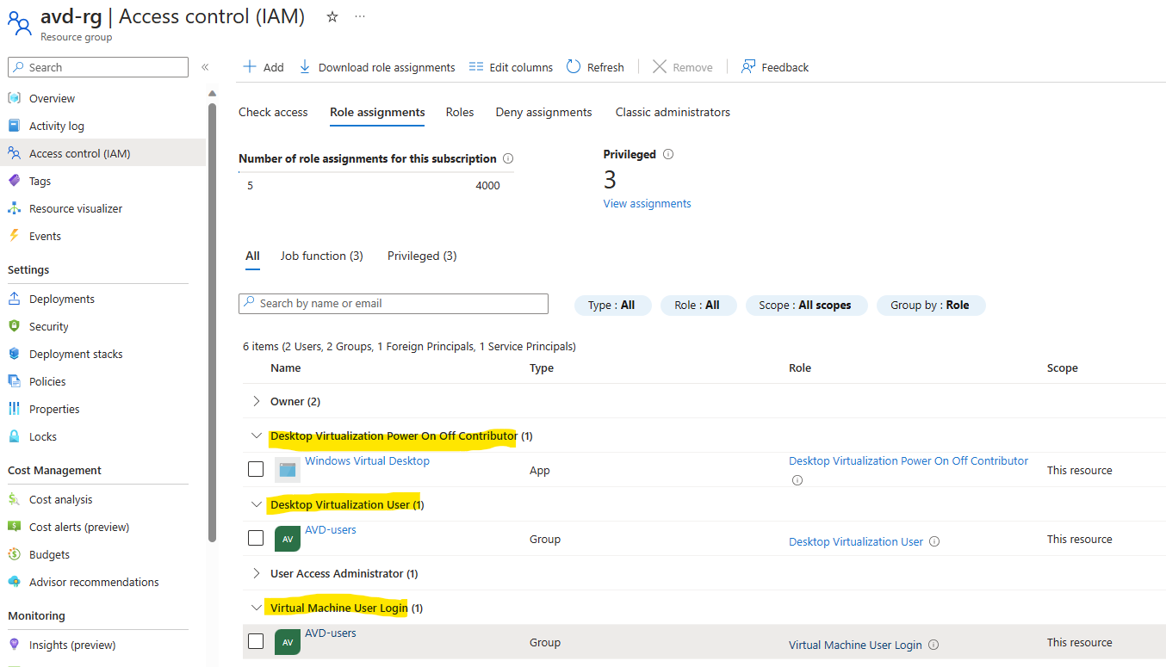Click the Add button in toolbar
The image size is (1166, 667).
coord(264,67)
